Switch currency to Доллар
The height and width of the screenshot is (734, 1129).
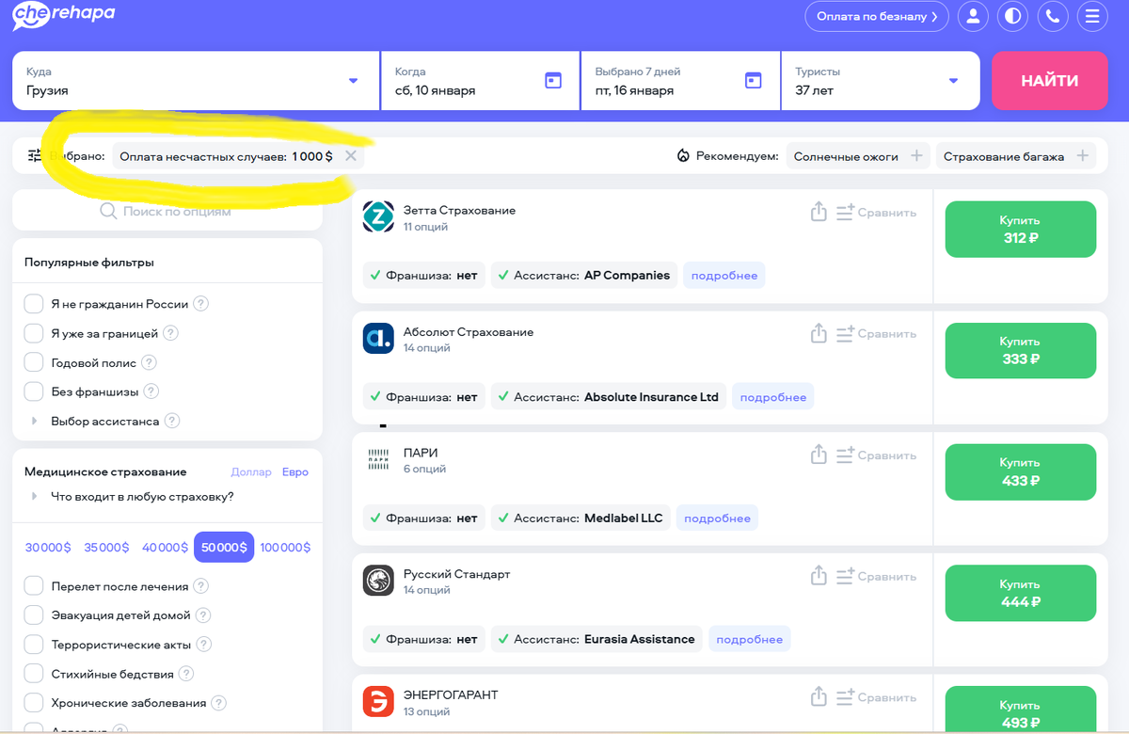pos(251,471)
